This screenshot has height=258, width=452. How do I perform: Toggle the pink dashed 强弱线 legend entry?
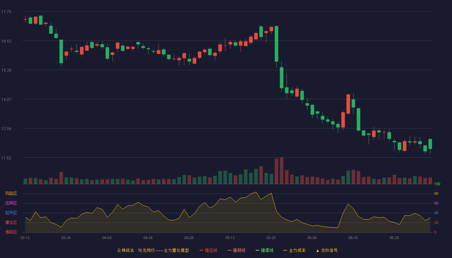tap(236, 250)
